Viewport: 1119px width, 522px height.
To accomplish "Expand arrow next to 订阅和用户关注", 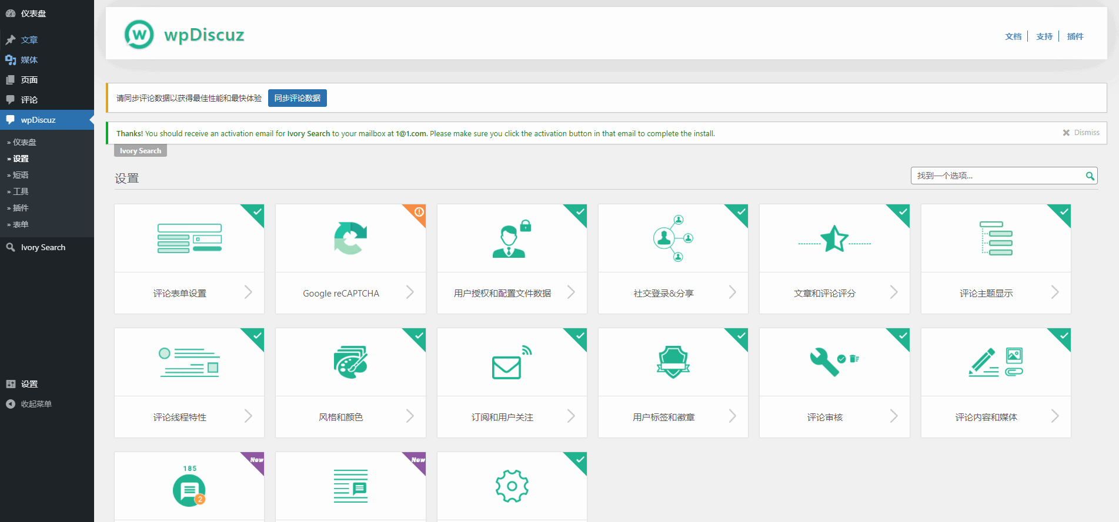I will [x=571, y=416].
